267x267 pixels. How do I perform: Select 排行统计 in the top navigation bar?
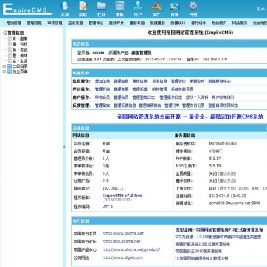[198, 23]
